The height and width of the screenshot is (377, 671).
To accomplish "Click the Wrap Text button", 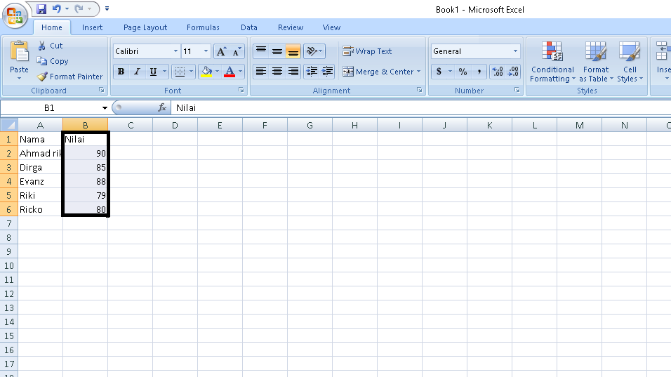I will [367, 51].
